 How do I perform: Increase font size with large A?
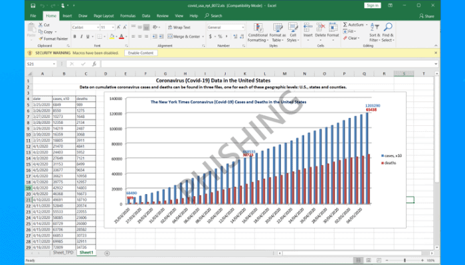coord(118,27)
